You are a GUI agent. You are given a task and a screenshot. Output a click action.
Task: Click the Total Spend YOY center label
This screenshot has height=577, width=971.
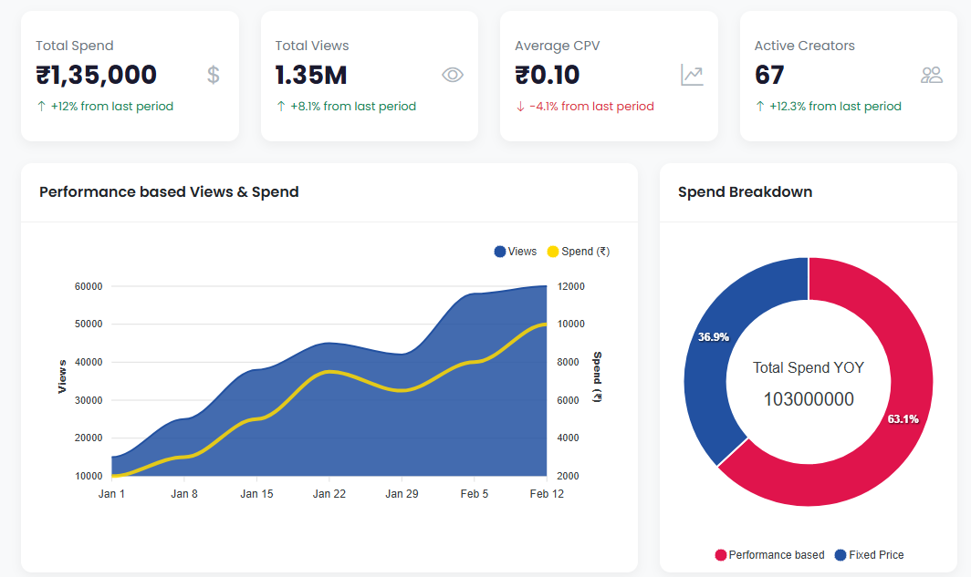point(809,367)
